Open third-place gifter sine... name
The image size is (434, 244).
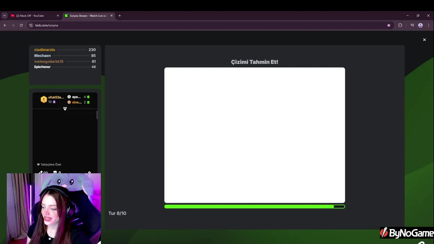click(x=77, y=102)
